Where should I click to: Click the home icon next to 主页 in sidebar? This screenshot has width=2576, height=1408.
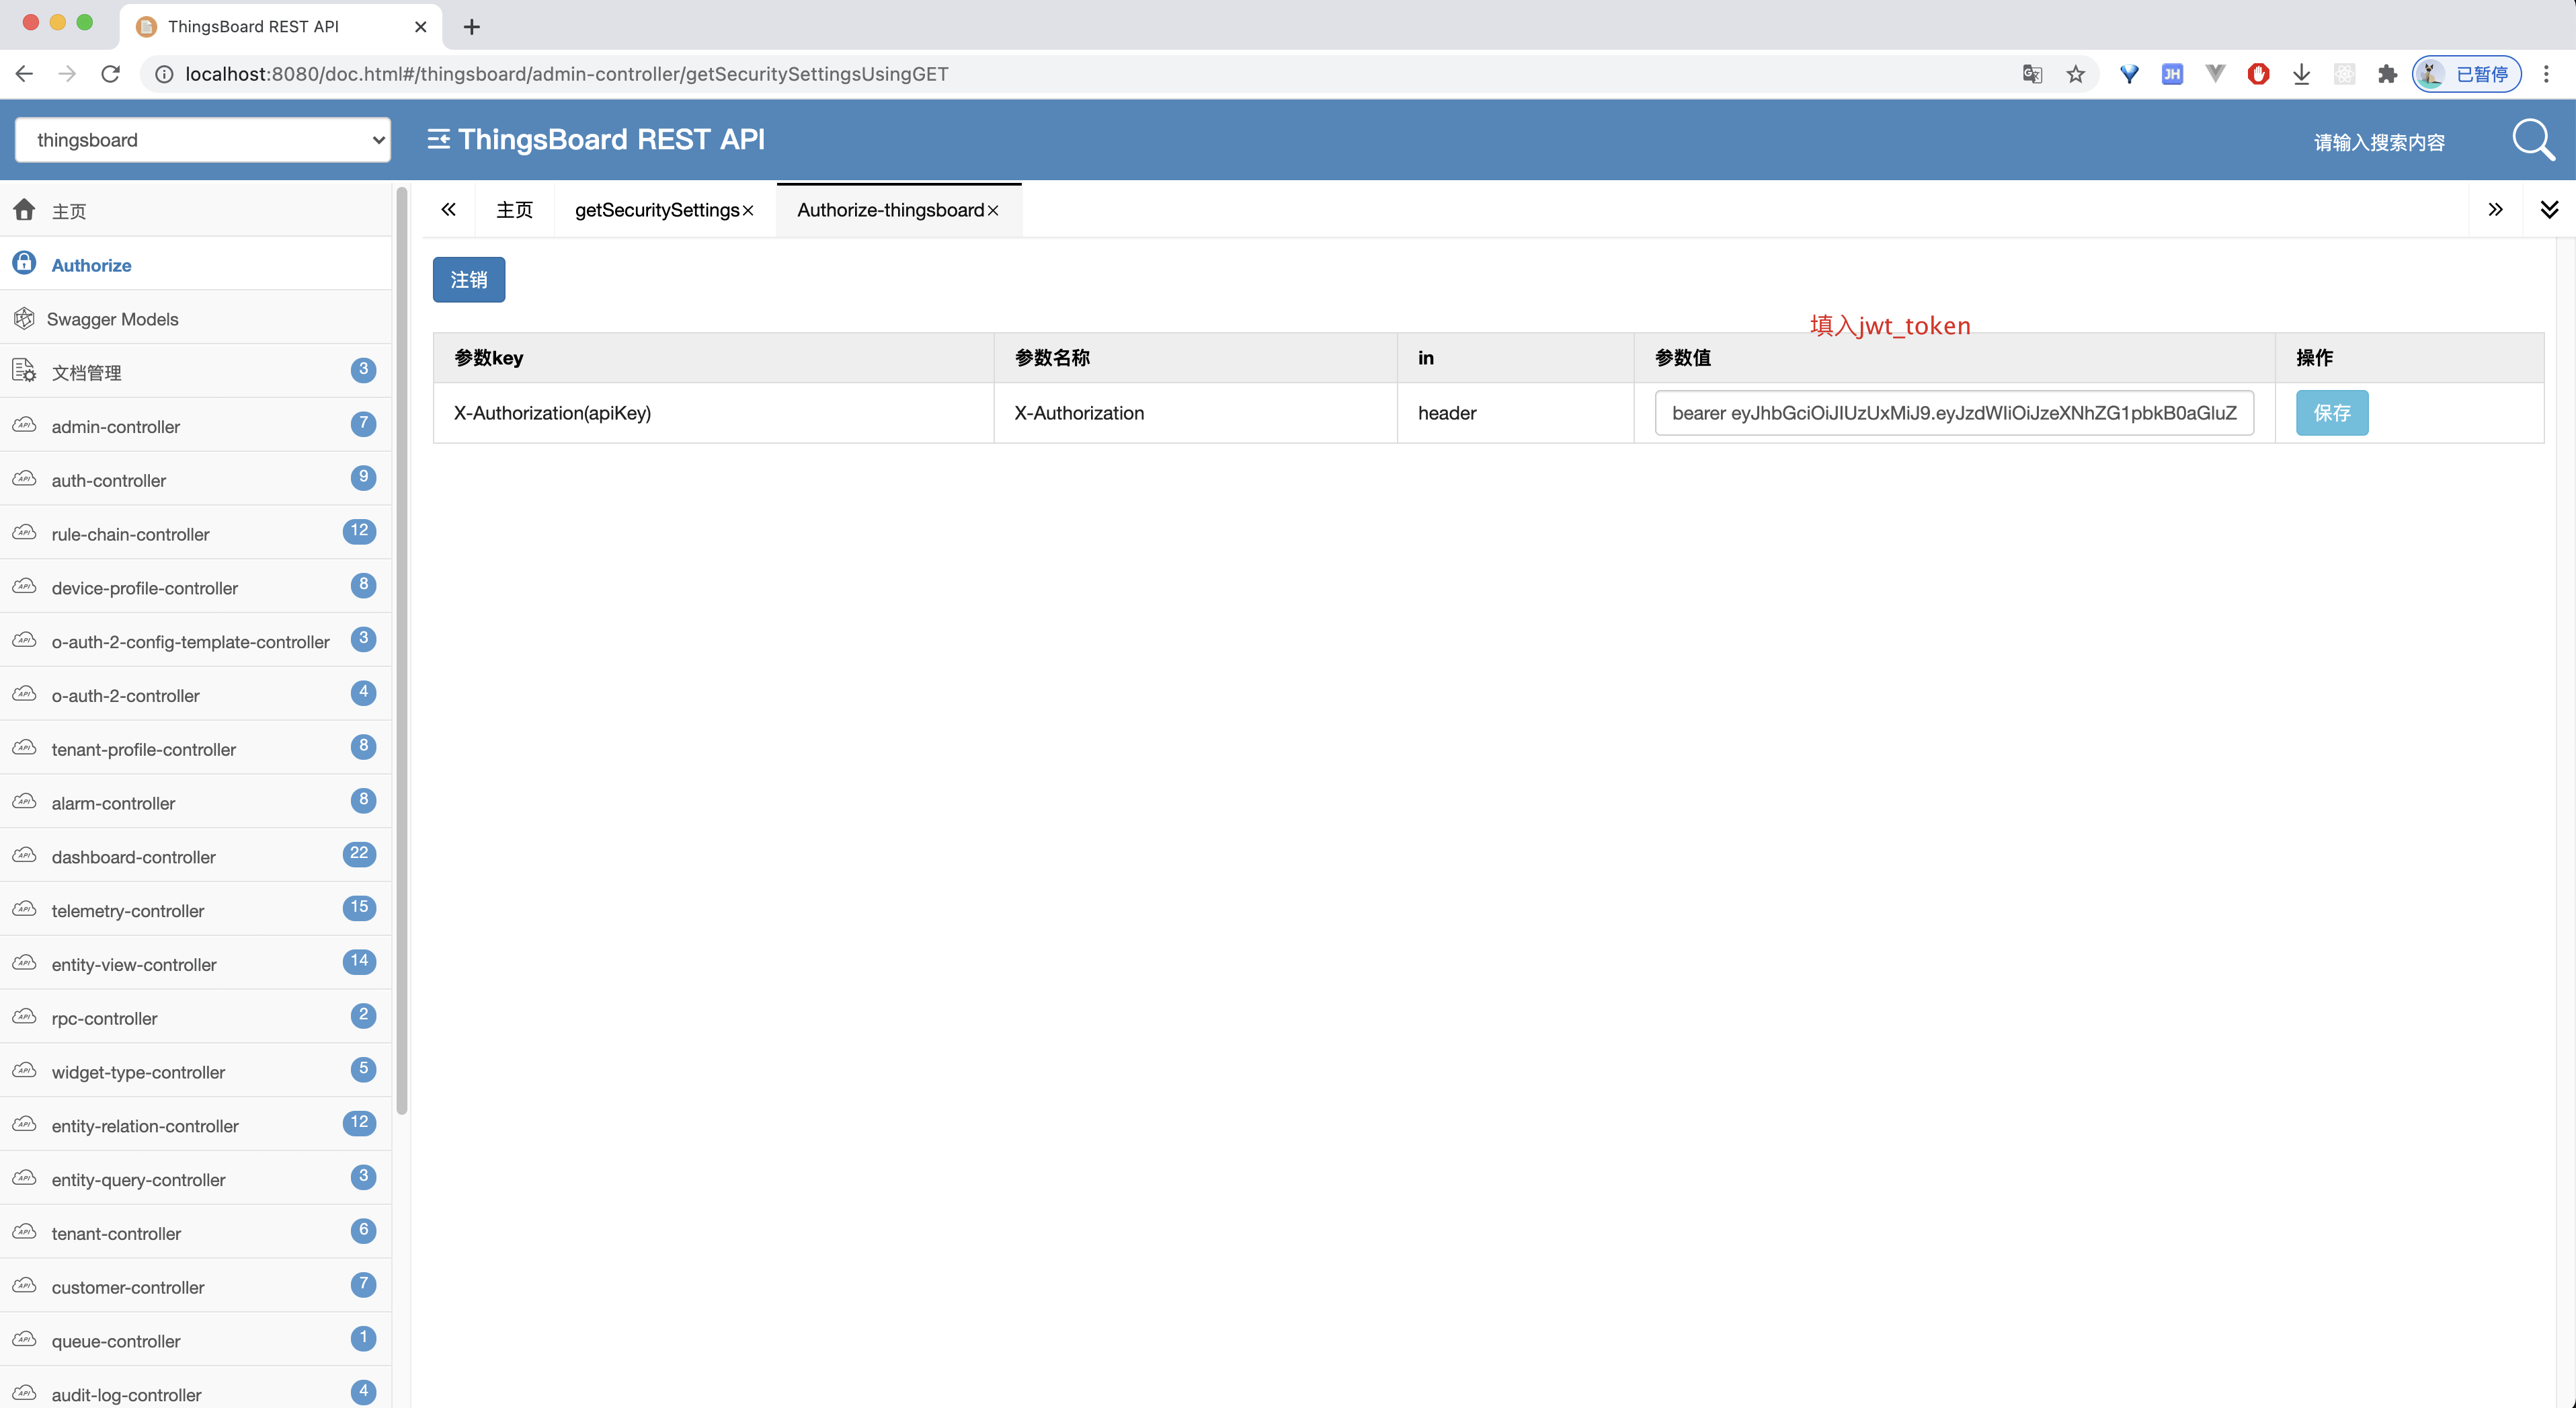click(24, 210)
